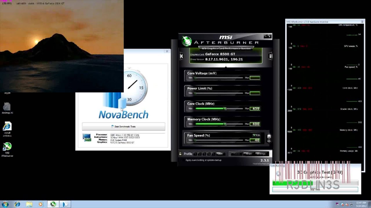
Task: Enable Apply overclocking at system startup
Action: (203, 160)
